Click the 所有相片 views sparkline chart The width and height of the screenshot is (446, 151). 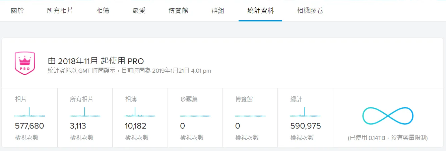85,112
